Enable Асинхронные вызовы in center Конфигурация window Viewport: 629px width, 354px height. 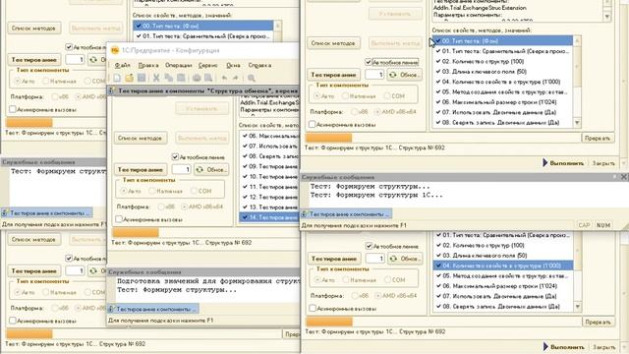(118, 219)
